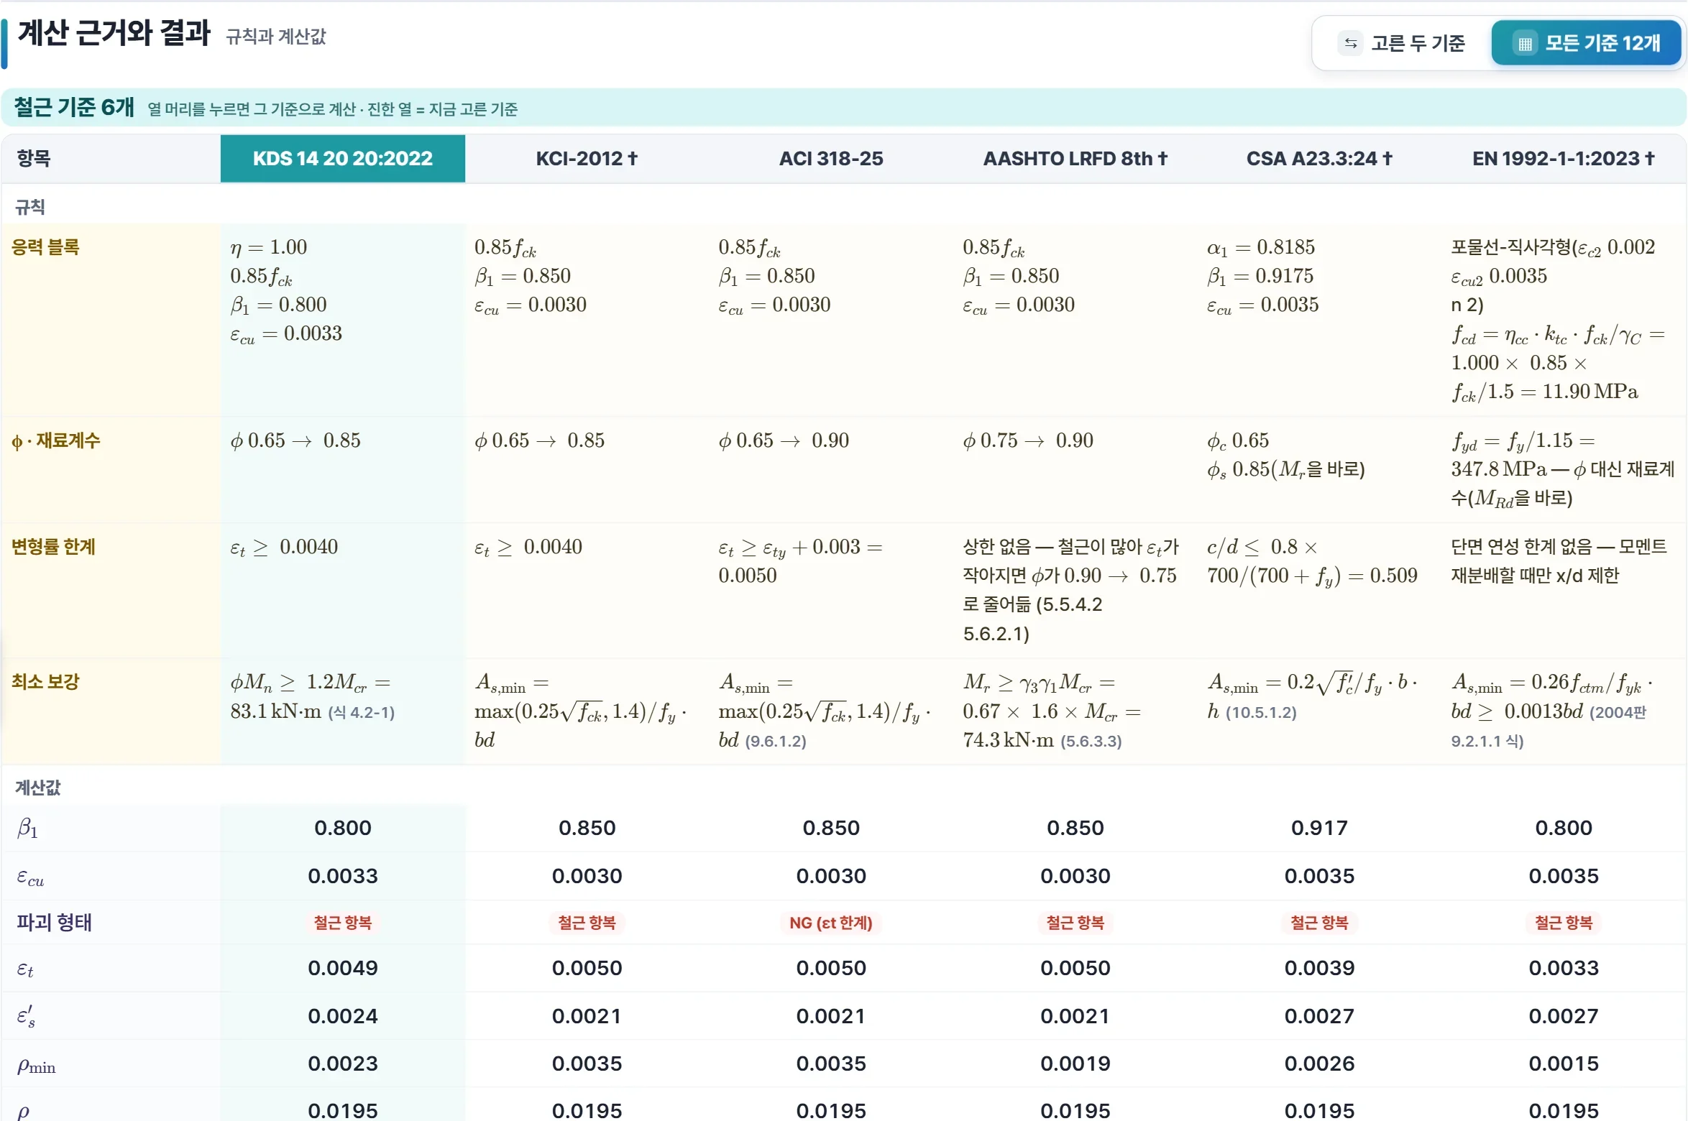Click the 0.0033 εcu value for KDS
Image resolution: width=1688 pixels, height=1121 pixels.
click(343, 876)
